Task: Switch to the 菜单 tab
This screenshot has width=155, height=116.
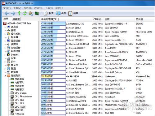Action: coord(6,19)
